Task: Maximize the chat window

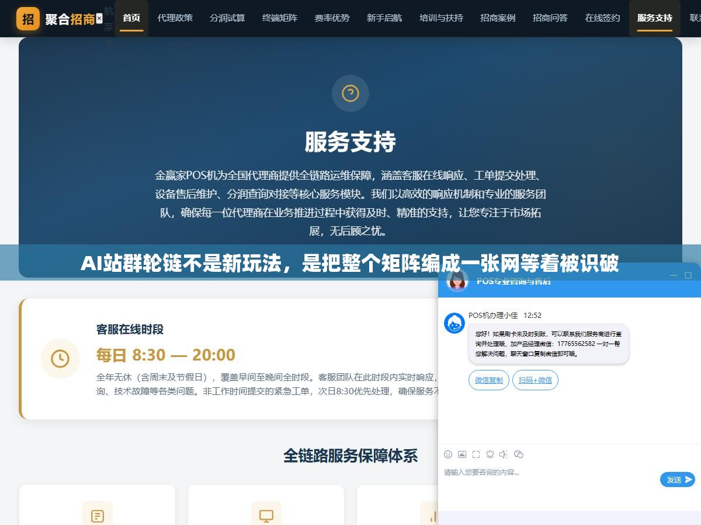Action: click(x=688, y=275)
